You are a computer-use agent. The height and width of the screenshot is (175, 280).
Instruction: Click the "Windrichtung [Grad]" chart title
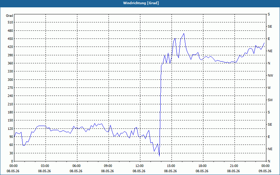141,3
